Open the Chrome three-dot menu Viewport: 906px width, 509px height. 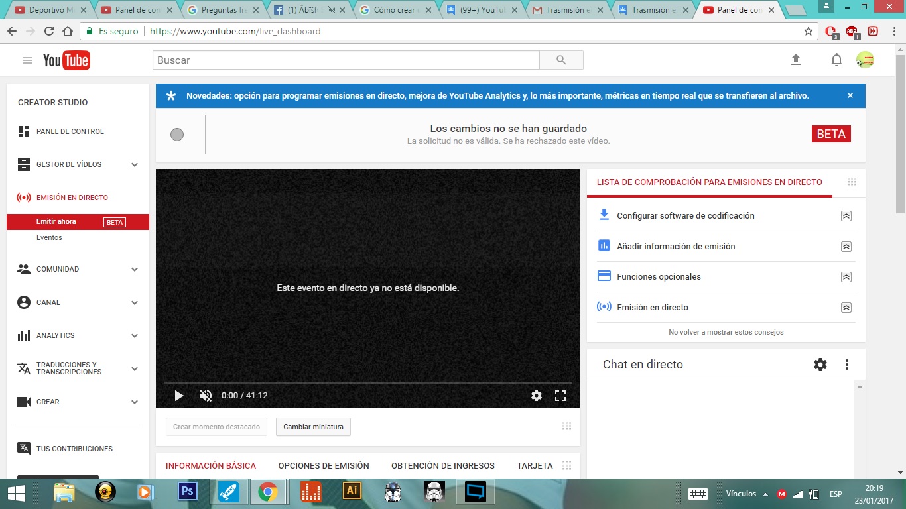[893, 31]
